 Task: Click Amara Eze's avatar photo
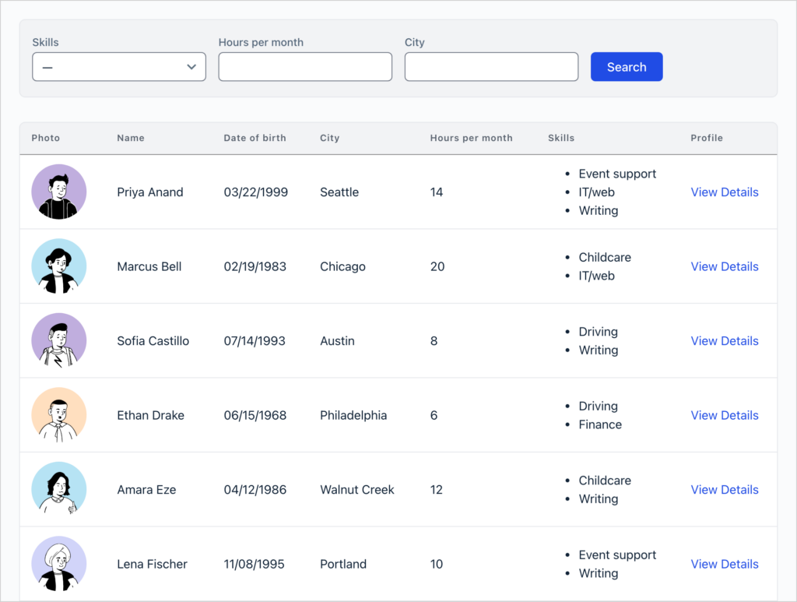tap(59, 489)
